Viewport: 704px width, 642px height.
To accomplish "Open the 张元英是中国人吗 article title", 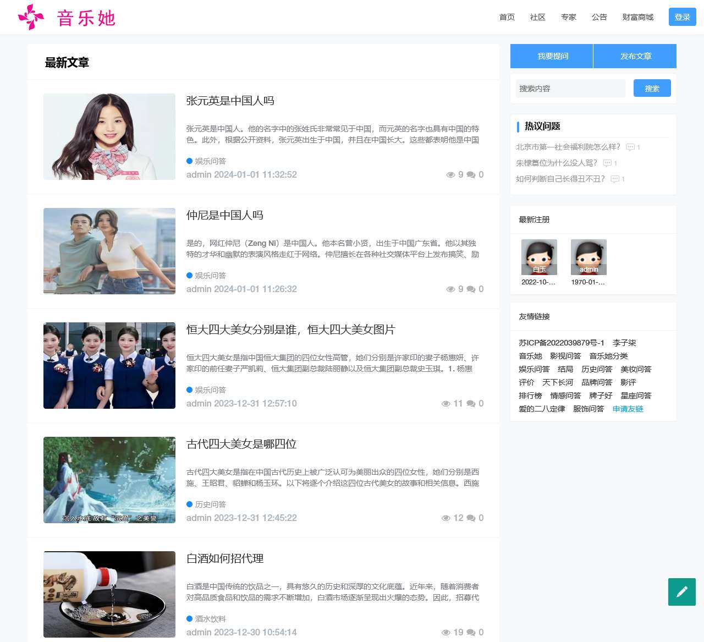I will click(232, 101).
